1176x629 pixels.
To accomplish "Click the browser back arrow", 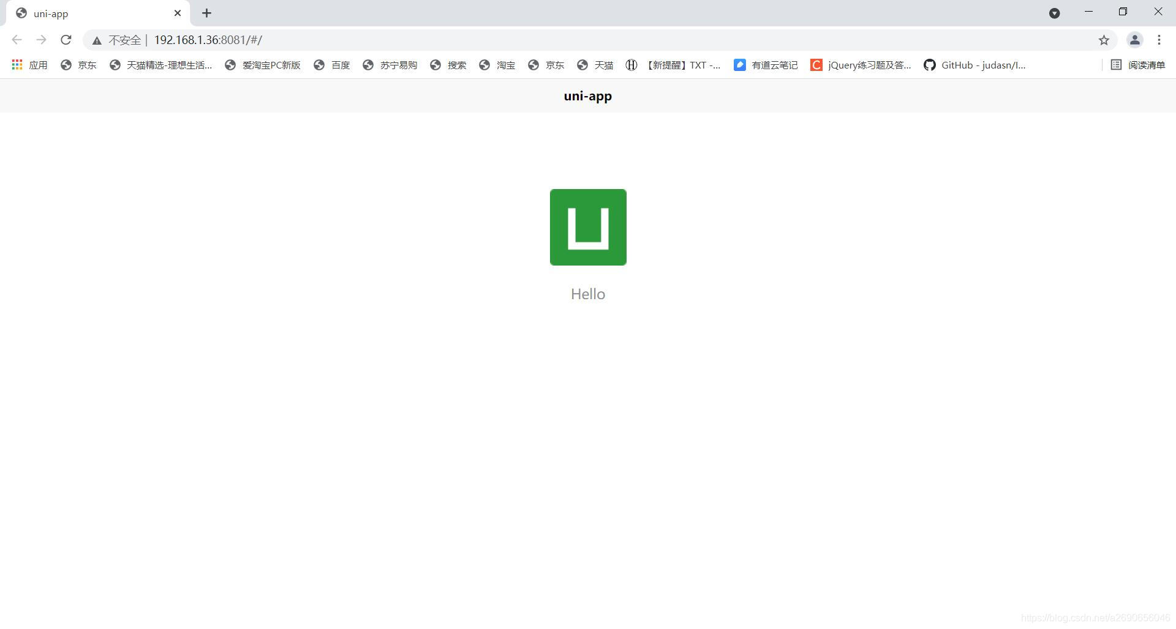I will (x=17, y=40).
